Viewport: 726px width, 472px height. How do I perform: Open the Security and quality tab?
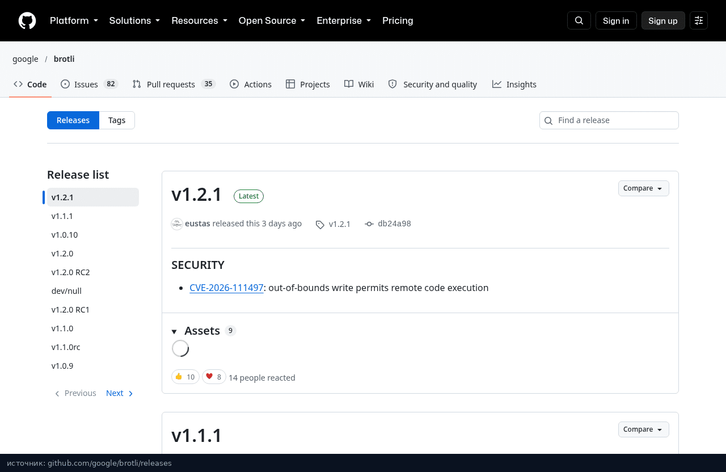click(x=433, y=84)
